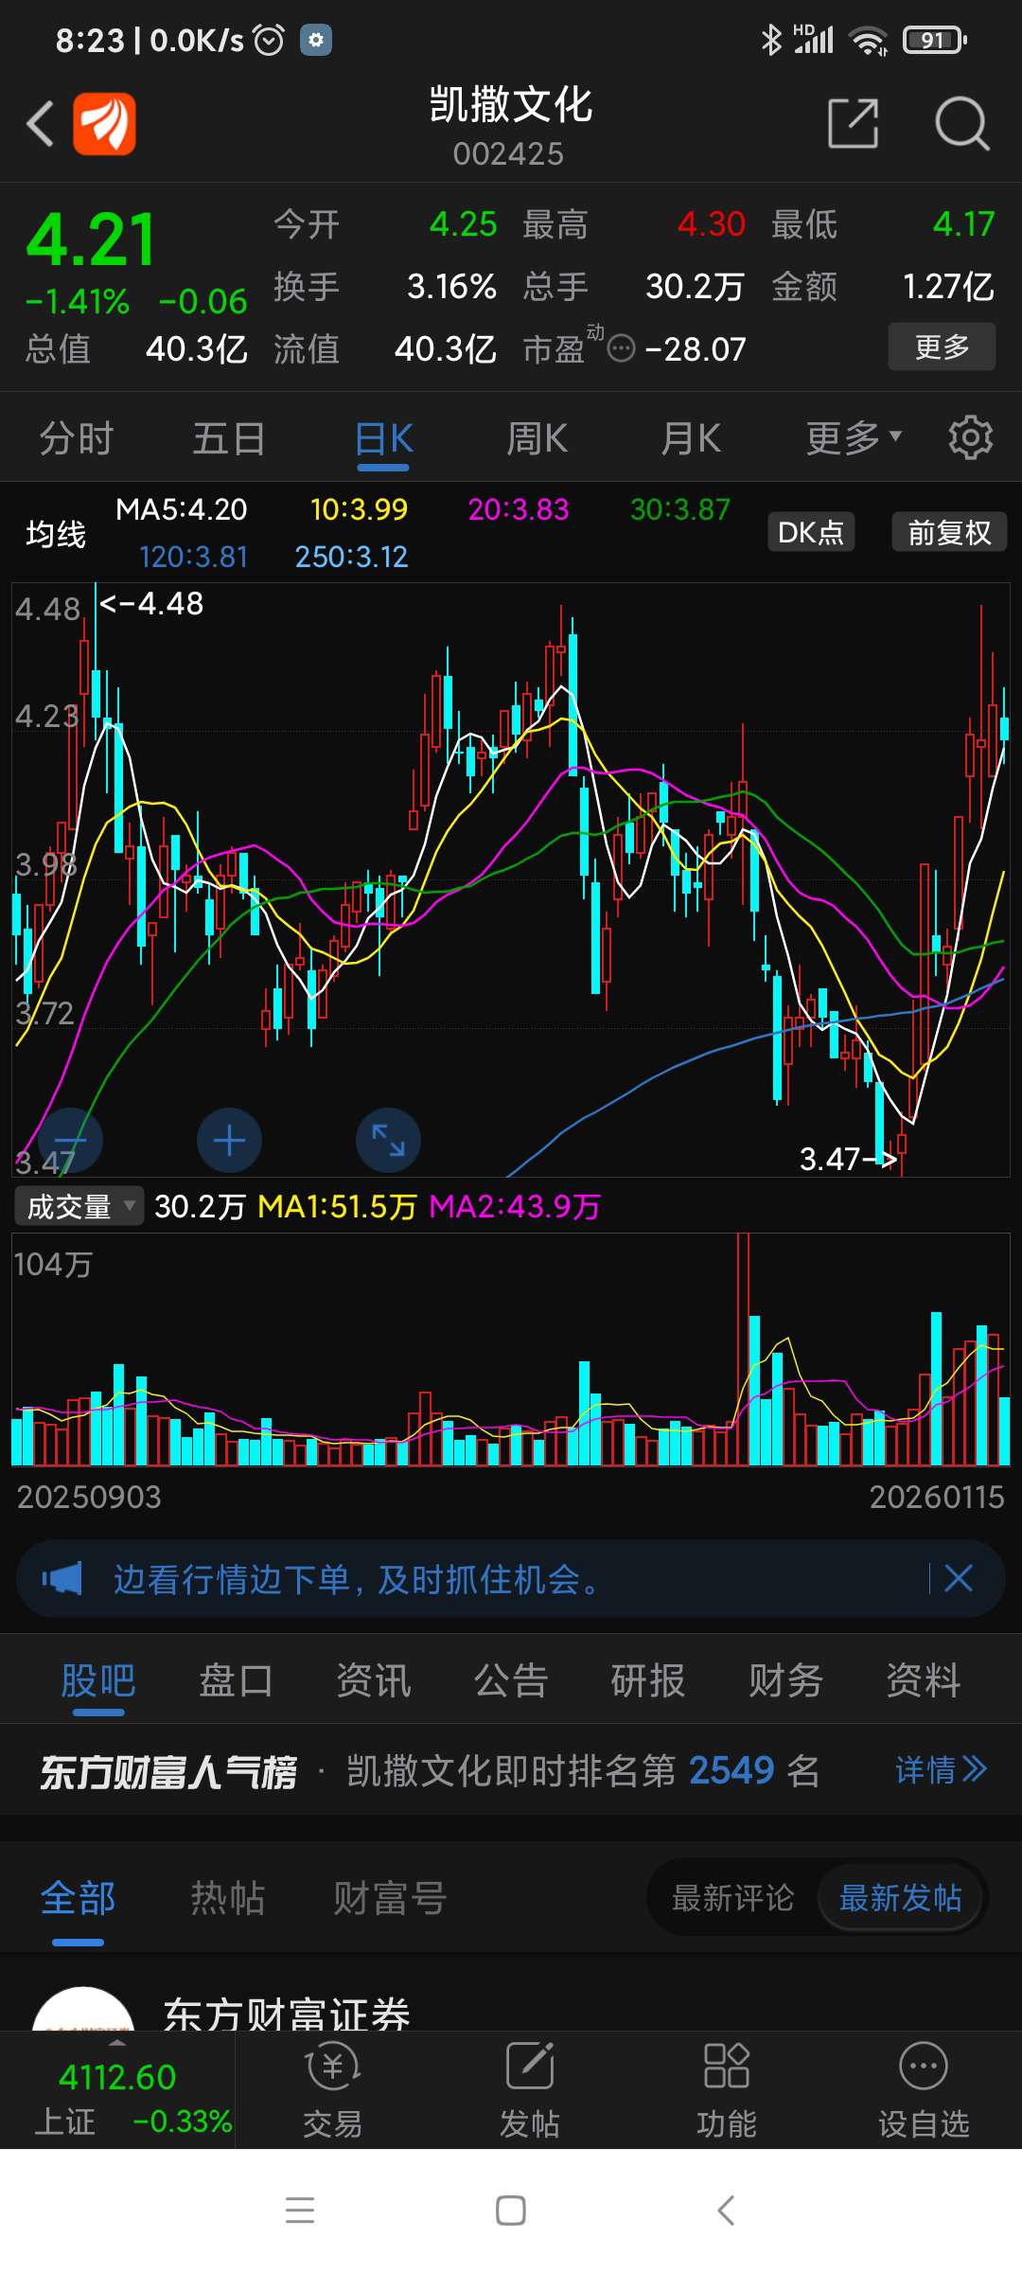Image resolution: width=1022 pixels, height=2272 pixels.
Task: Open the Eastmoney orange app logo
Action: [x=104, y=124]
